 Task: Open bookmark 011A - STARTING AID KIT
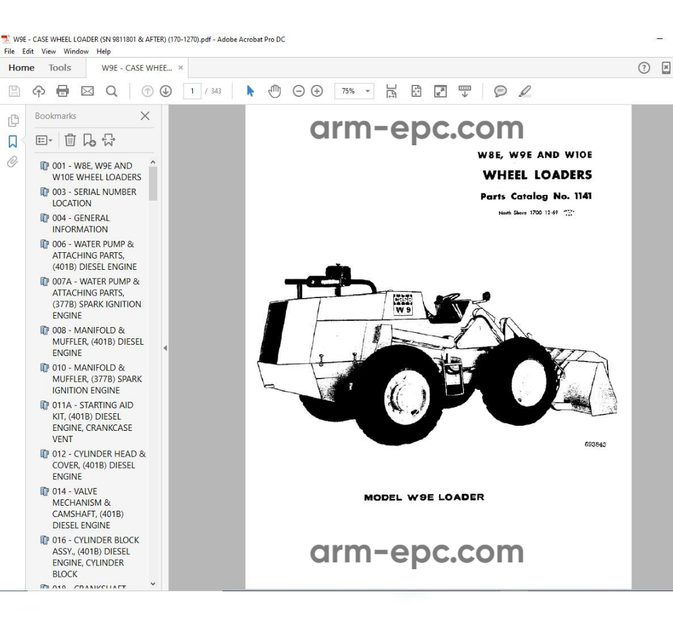(x=92, y=422)
